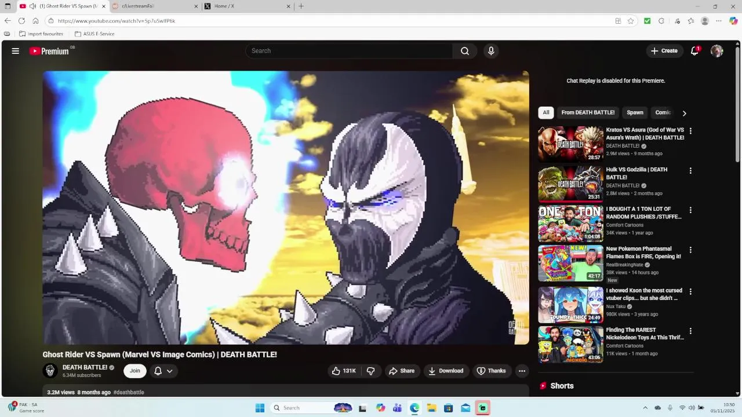Open options for RAREST Nickelodeon Toys video
The height and width of the screenshot is (417, 742).
(x=690, y=331)
